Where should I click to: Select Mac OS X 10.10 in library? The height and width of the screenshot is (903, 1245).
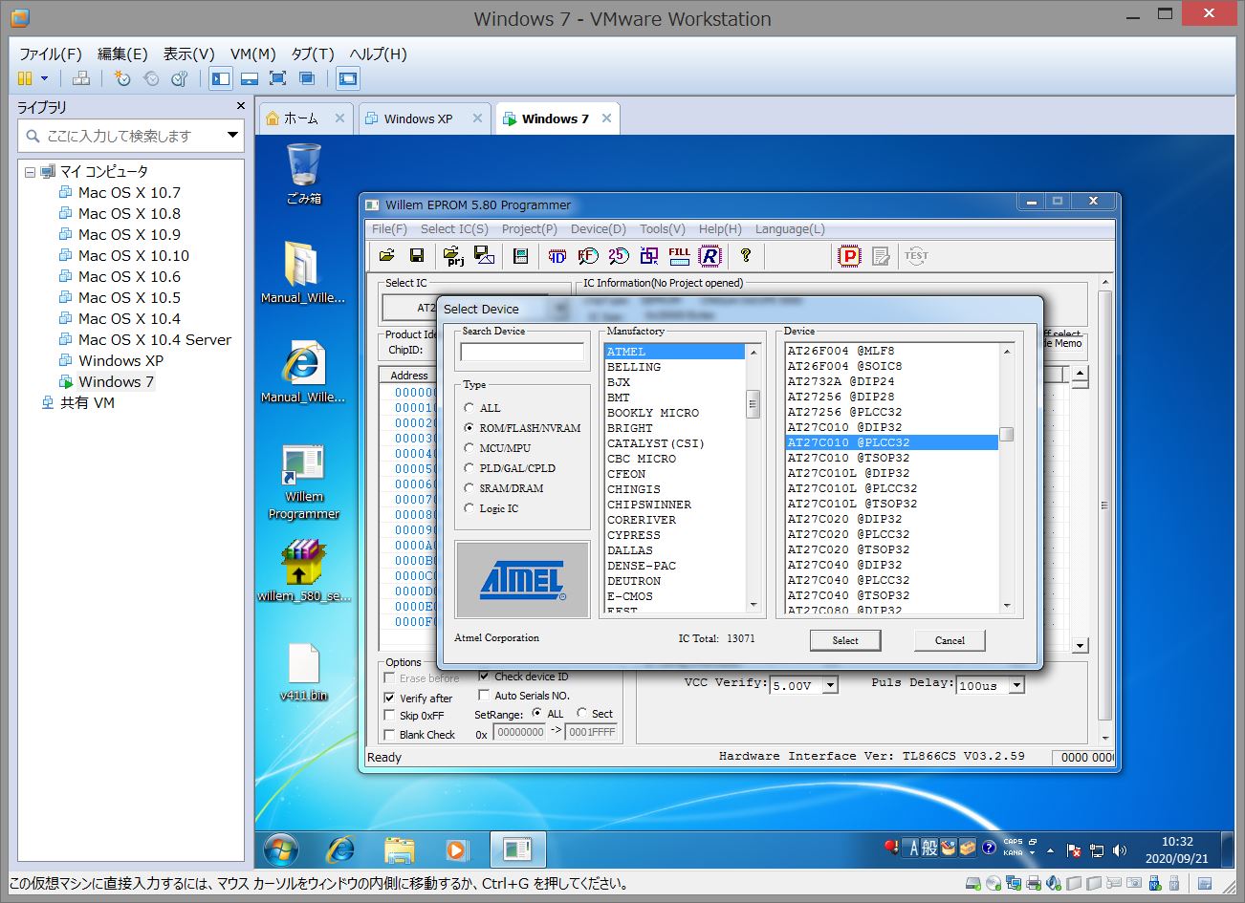point(134,255)
